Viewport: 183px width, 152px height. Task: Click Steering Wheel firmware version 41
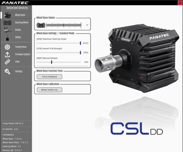[x=12, y=146]
